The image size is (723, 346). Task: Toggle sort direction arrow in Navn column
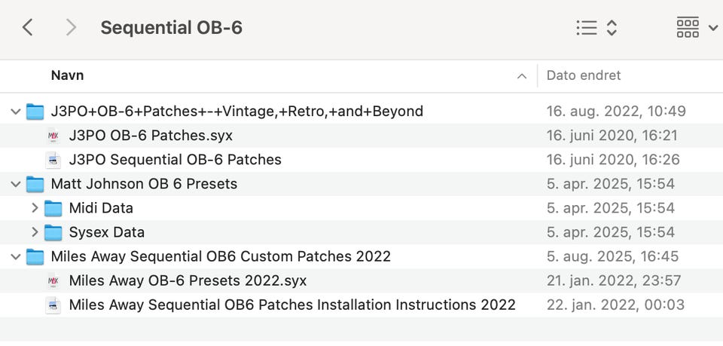pyautogui.click(x=521, y=76)
